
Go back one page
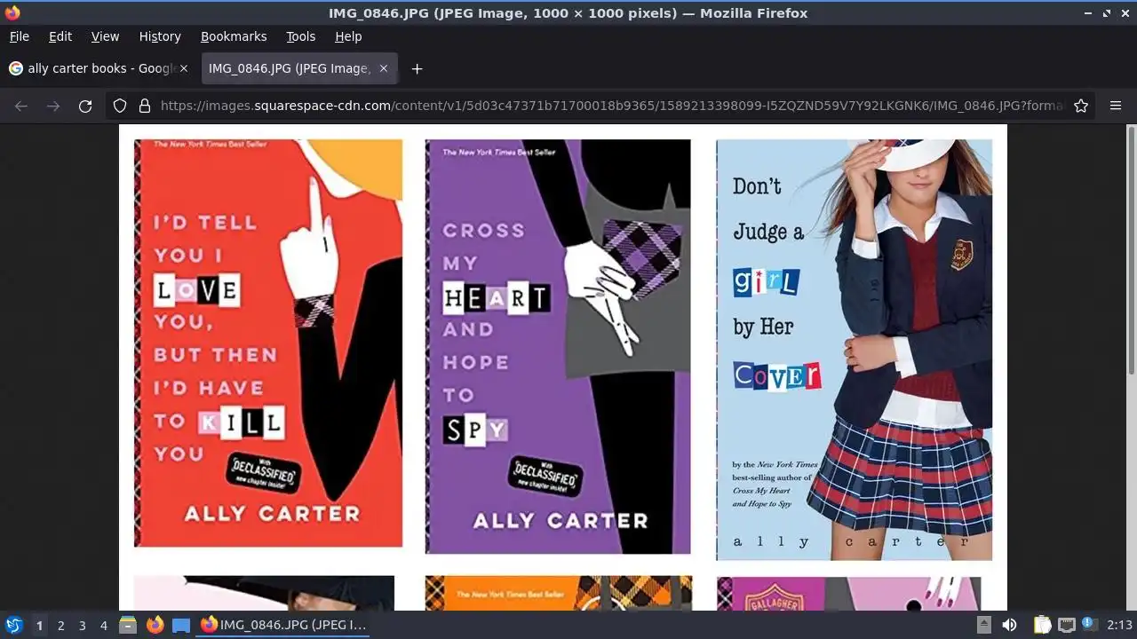[x=21, y=106]
